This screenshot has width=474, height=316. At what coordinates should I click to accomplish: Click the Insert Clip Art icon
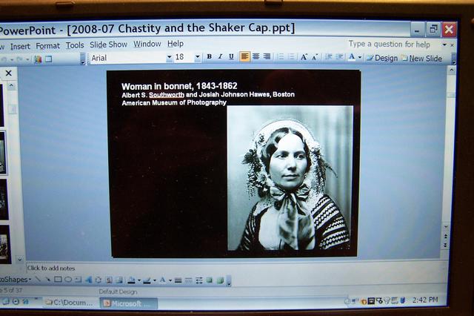pyautogui.click(x=109, y=280)
